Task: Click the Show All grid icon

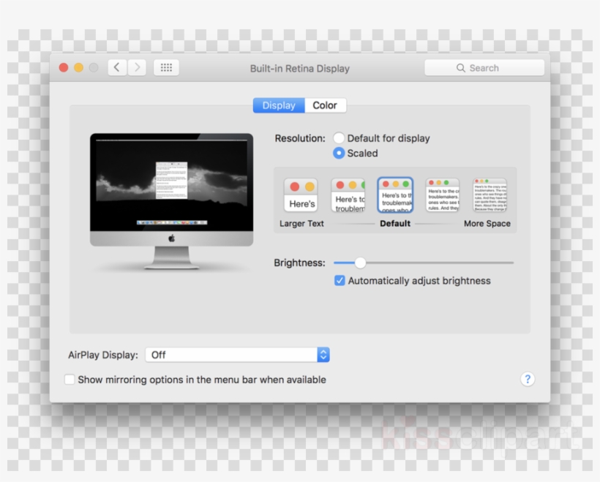Action: pyautogui.click(x=166, y=67)
